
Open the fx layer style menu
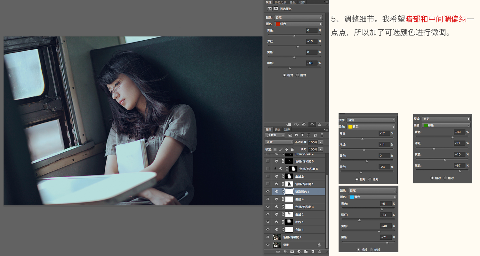click(x=285, y=252)
